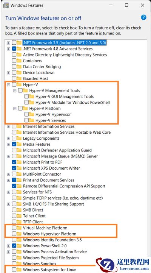
Task: Click the folder icon beside Microsoft Print to PDF
Action: tap(19, 162)
